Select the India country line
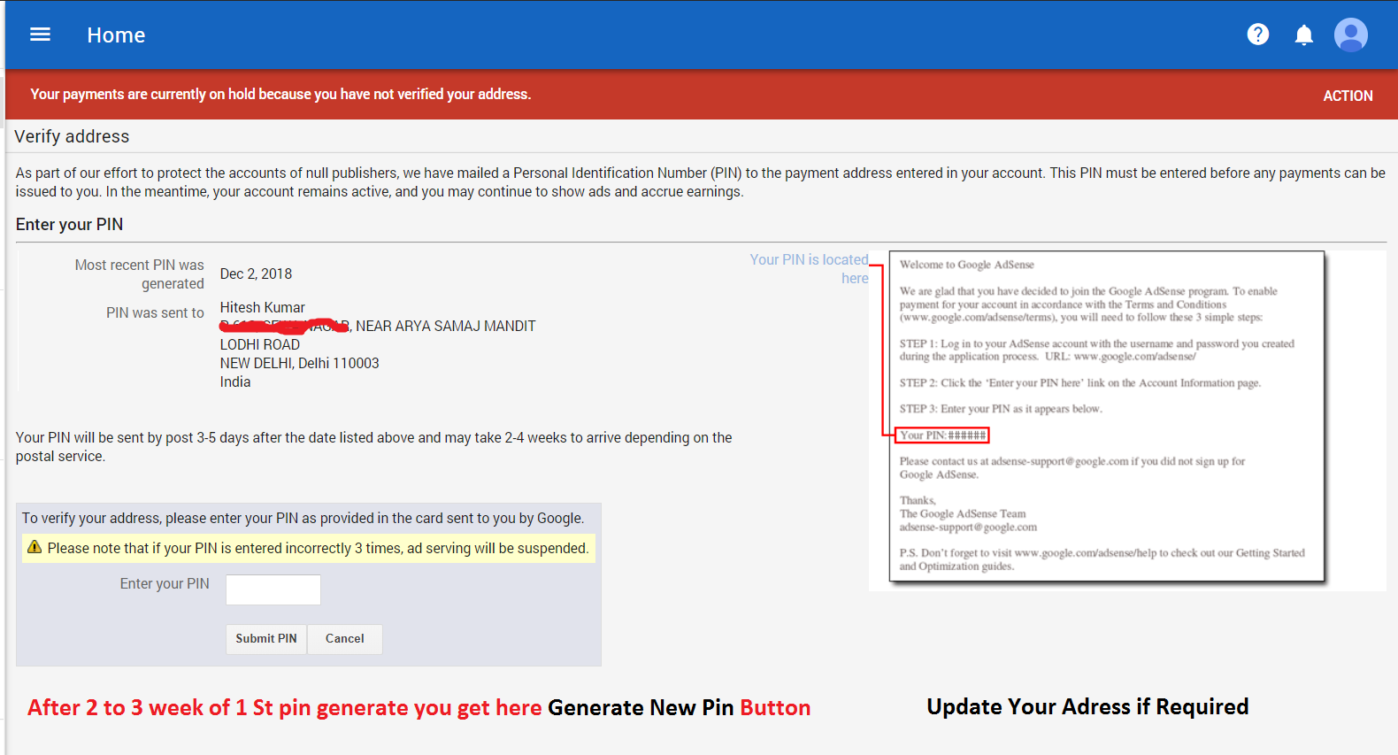The width and height of the screenshot is (1398, 755). [x=235, y=381]
